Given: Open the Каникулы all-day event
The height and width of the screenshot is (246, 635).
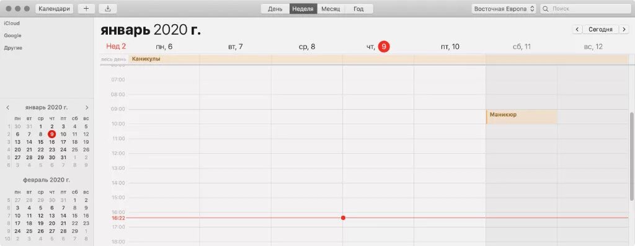Looking at the screenshot, I should click(x=378, y=59).
